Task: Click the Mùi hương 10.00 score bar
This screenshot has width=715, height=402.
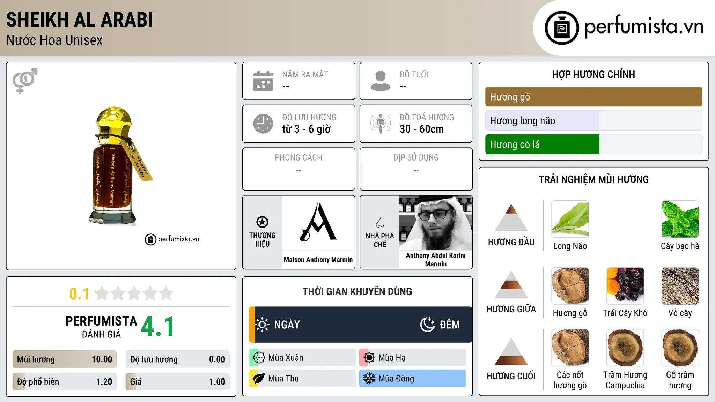Action: tap(65, 359)
